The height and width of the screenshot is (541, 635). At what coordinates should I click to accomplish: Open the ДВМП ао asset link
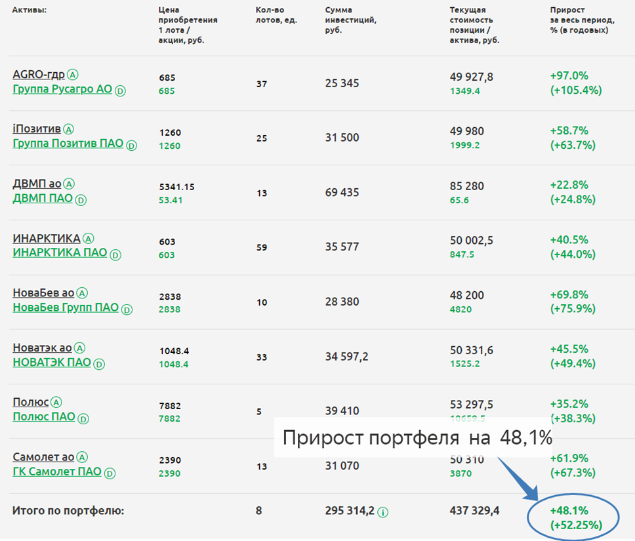click(37, 184)
